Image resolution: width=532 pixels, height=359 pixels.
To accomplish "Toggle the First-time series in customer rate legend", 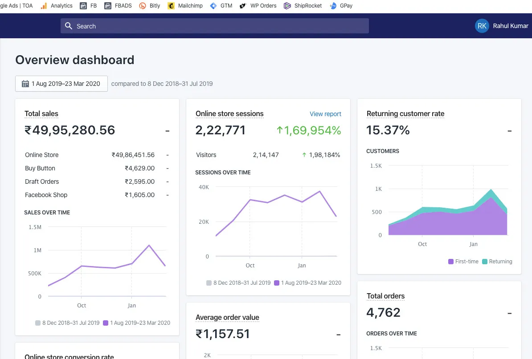I will [x=463, y=262].
